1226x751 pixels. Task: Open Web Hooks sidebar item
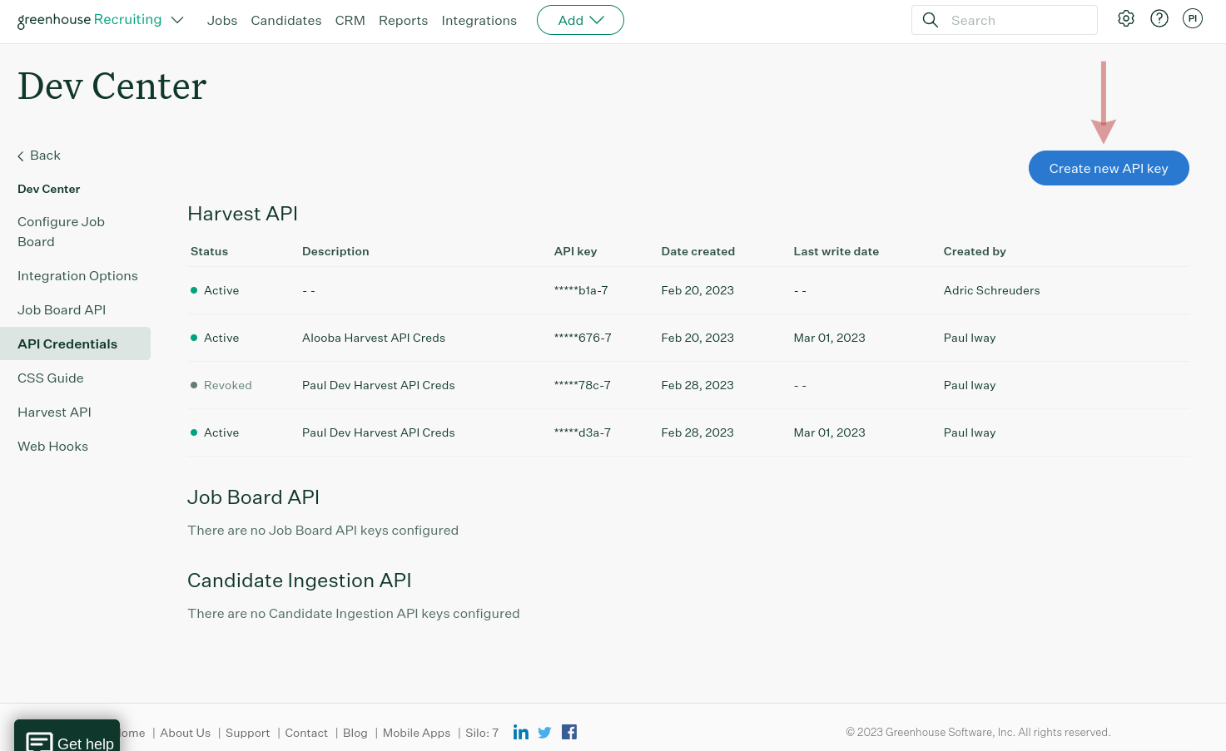[x=52, y=447]
